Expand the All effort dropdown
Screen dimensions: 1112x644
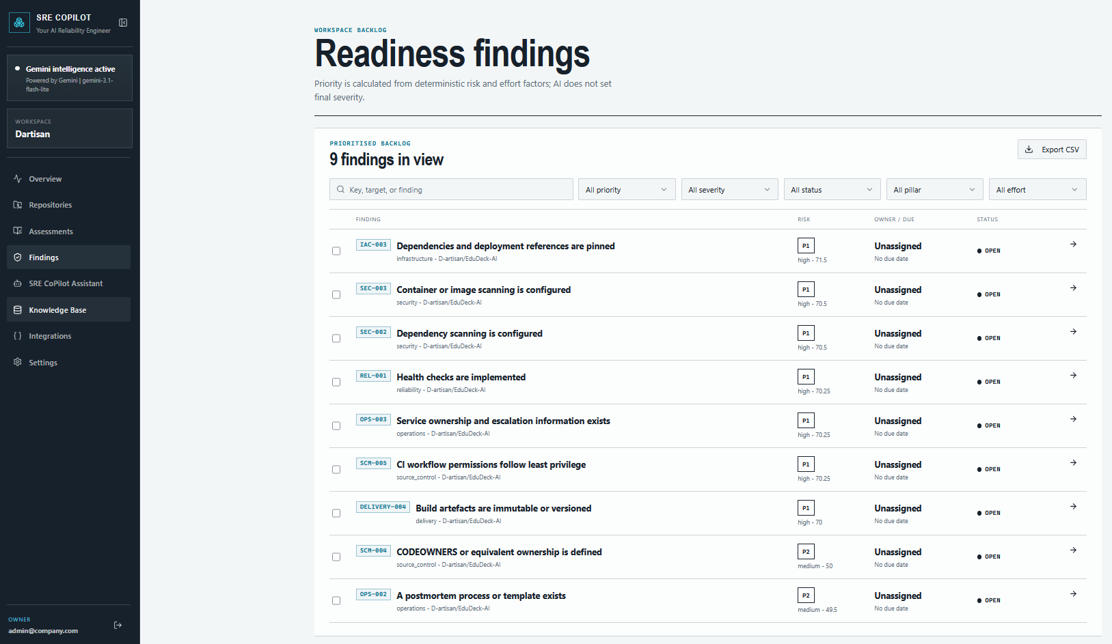click(1038, 189)
